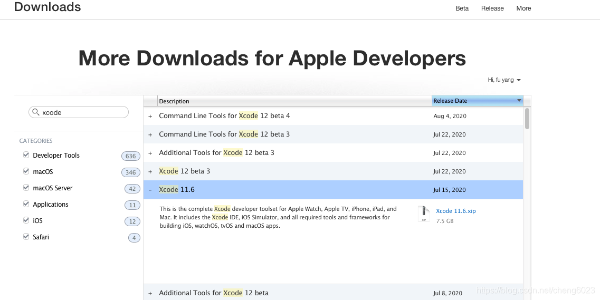
Task: Click the Downloads page title
Action: coord(47,7)
